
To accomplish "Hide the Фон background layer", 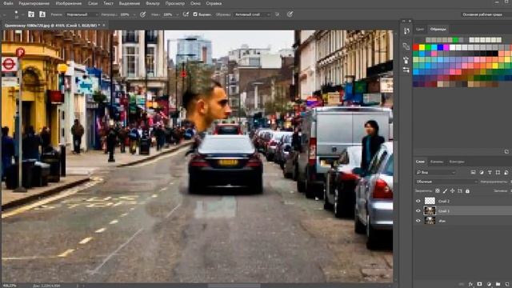I will tap(418, 221).
